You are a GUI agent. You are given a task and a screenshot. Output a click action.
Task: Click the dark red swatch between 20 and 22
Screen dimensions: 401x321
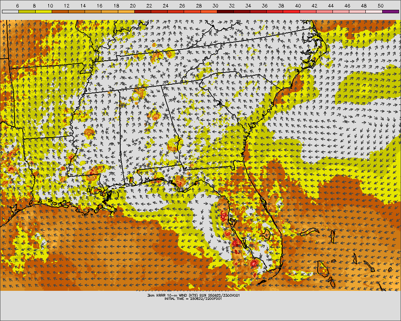point(143,11)
